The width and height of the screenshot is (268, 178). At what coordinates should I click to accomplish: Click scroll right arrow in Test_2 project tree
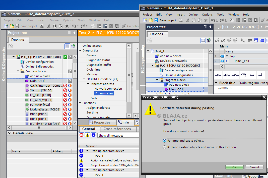coord(70,128)
